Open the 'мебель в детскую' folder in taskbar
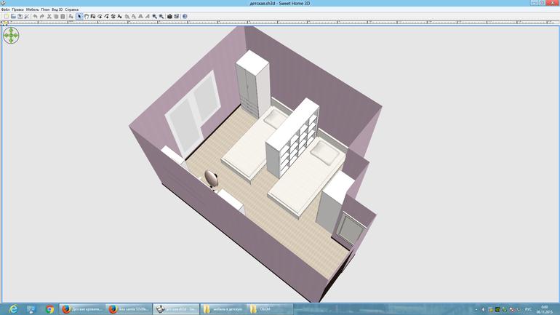Viewport: 560px width, 315px height. coord(223,309)
